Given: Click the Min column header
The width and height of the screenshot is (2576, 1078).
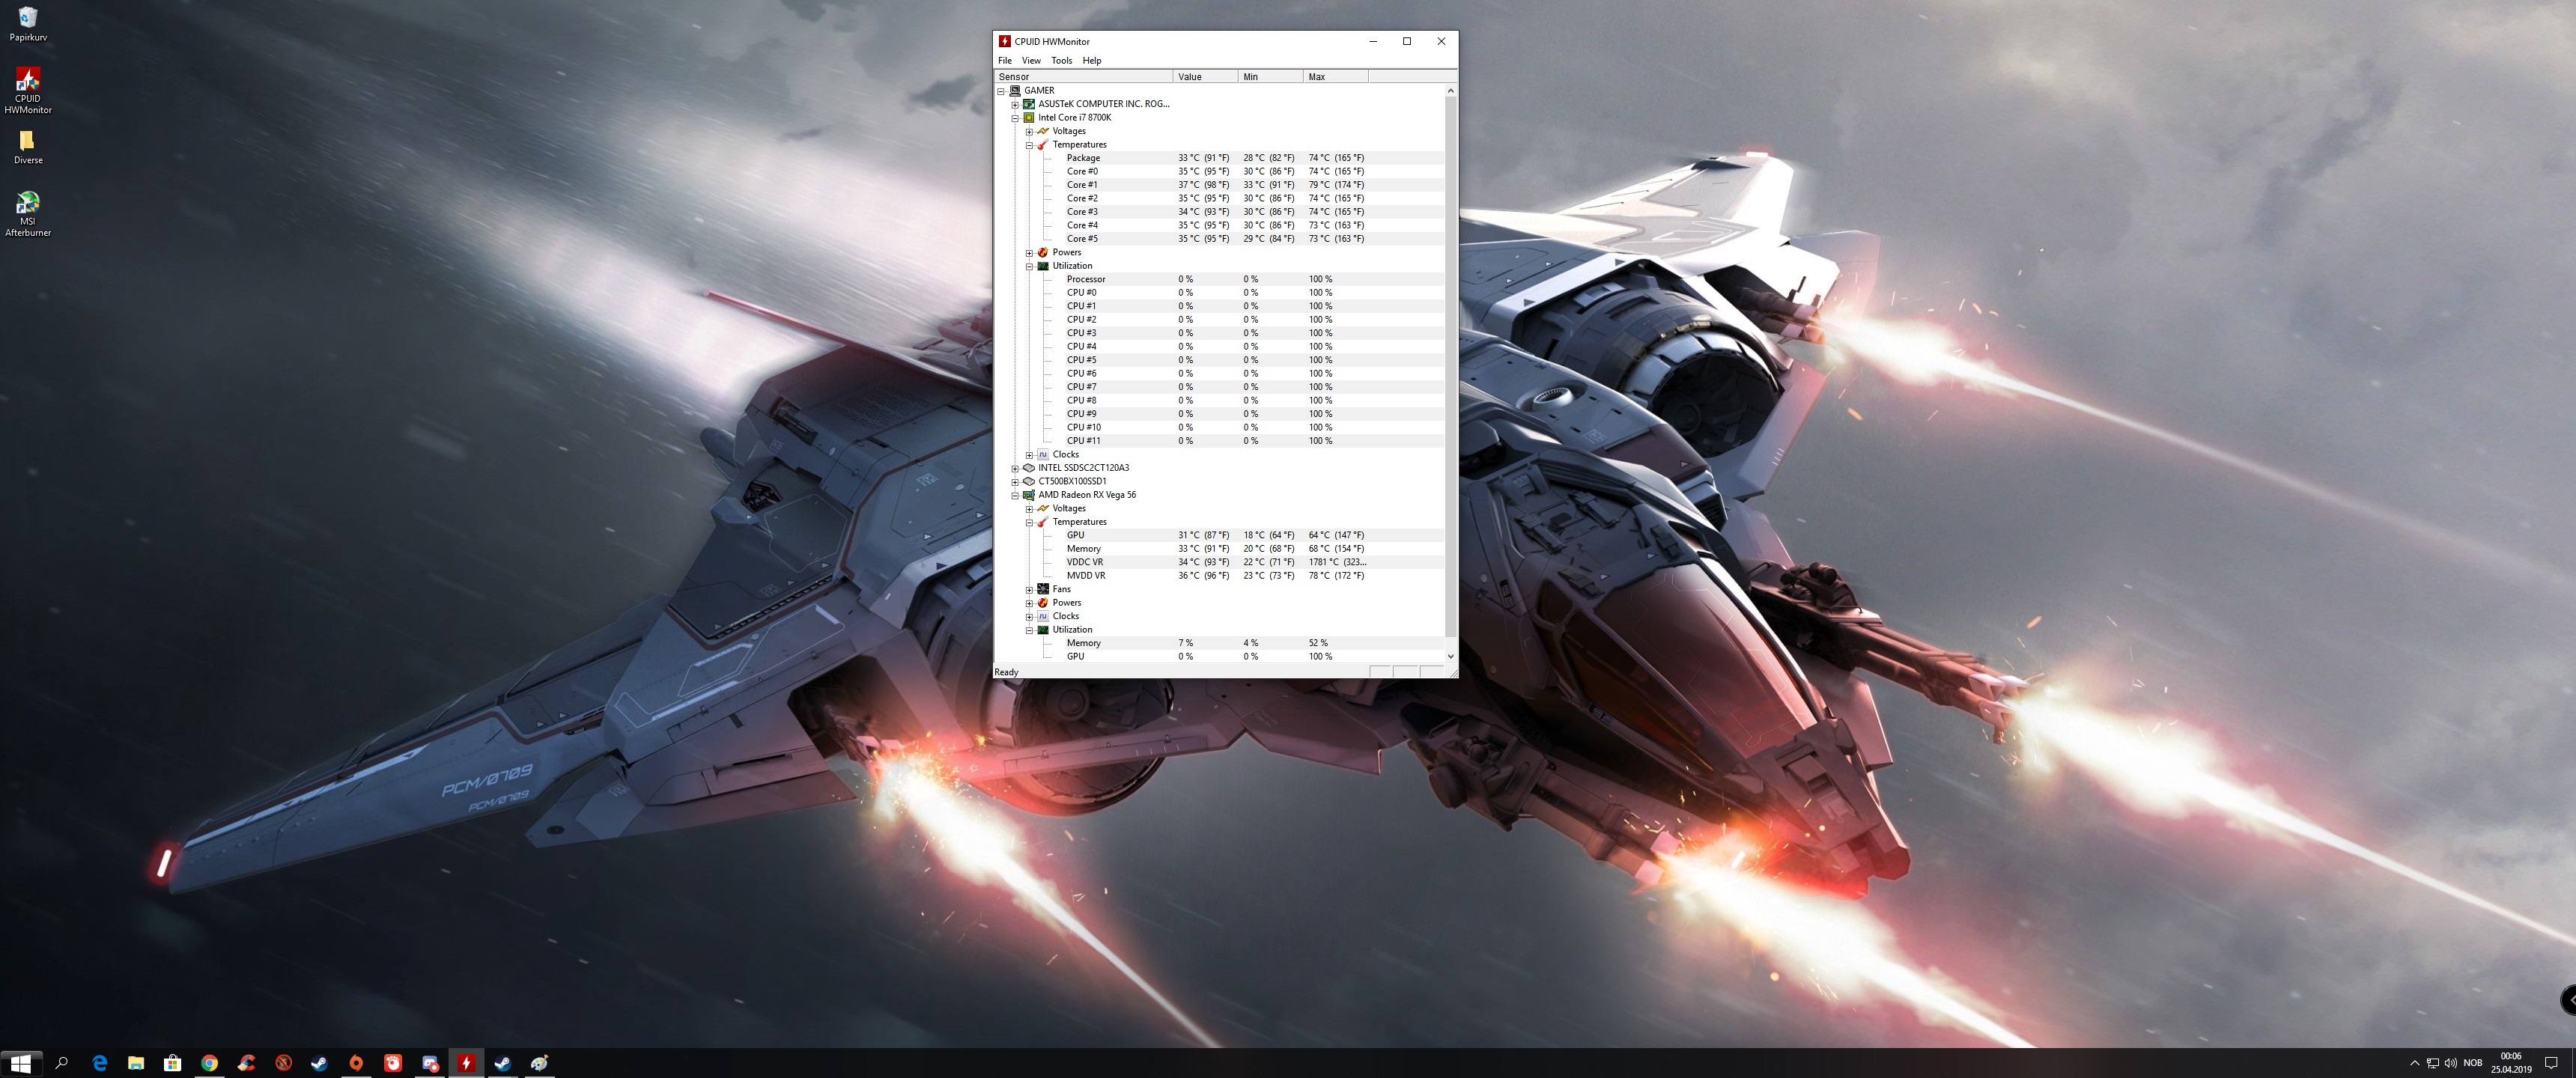Looking at the screenshot, I should pos(1270,77).
